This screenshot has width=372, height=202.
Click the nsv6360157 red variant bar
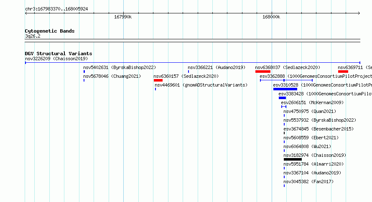tap(158, 80)
